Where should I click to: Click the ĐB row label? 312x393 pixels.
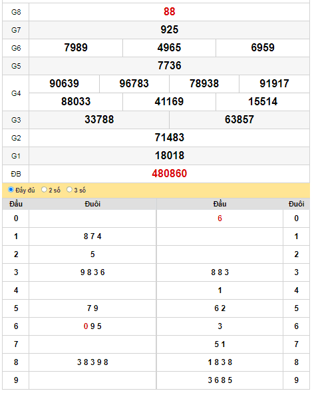pyautogui.click(x=16, y=174)
